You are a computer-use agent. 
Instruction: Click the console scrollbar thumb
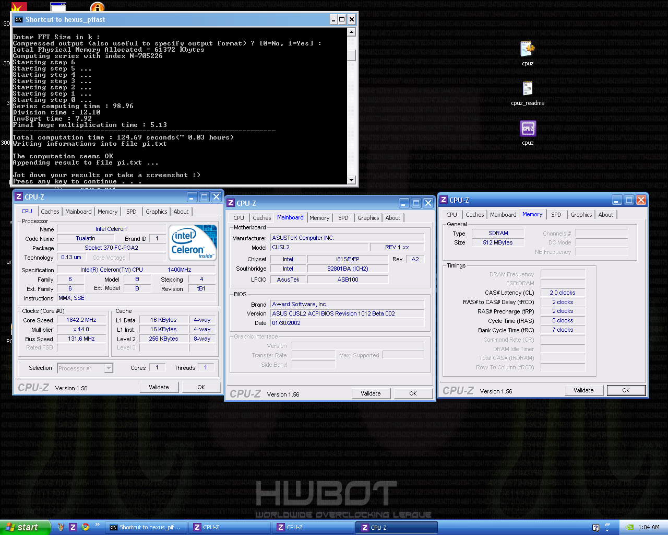(x=351, y=55)
